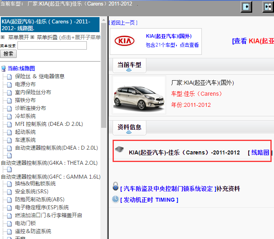
Task: Open 搭铁分布 tree item
Action: [25, 100]
